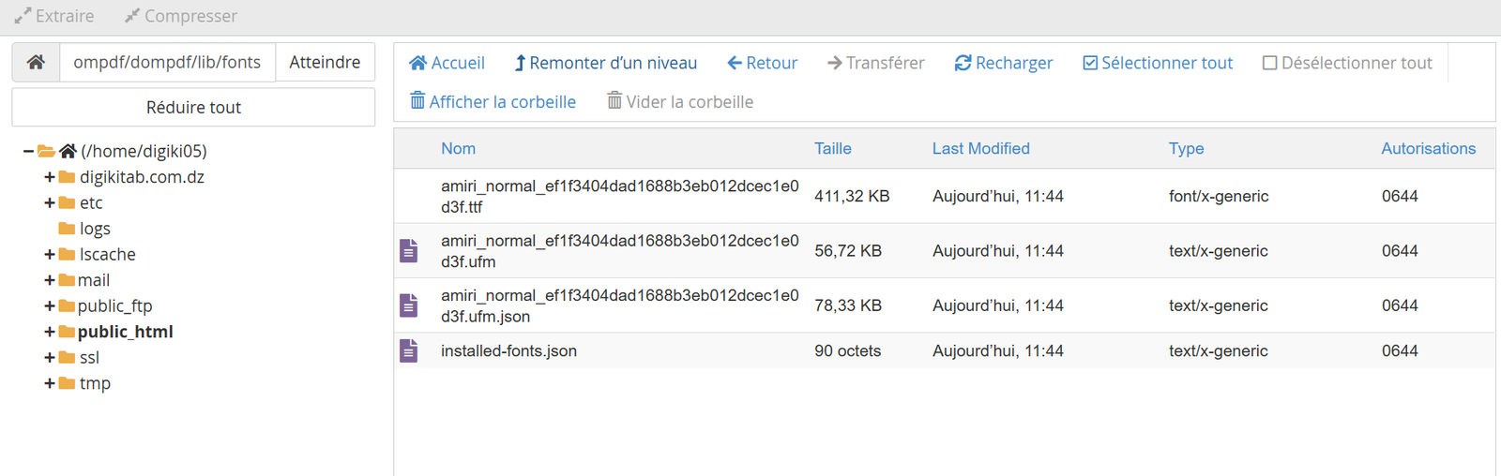This screenshot has width=1501, height=476.
Task: Sort files by Taille column
Action: click(832, 149)
